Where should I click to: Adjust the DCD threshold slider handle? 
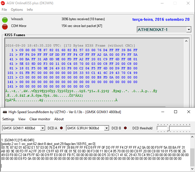point(168,128)
